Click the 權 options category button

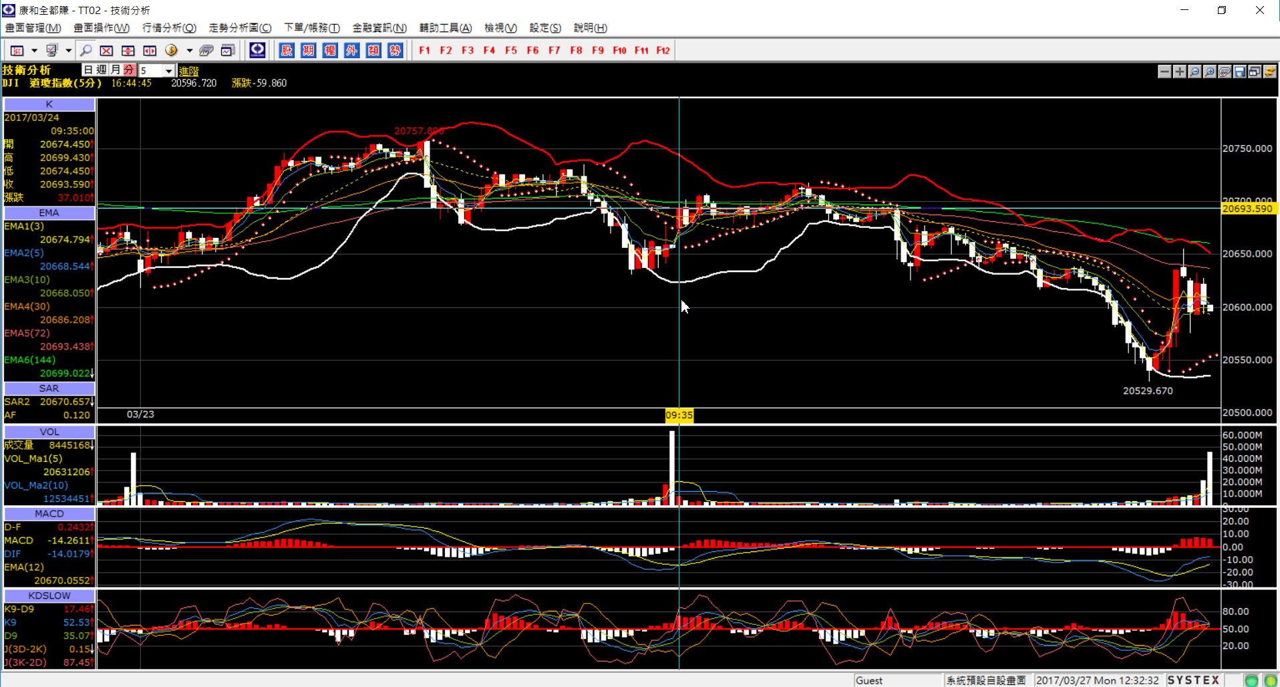tap(330, 50)
